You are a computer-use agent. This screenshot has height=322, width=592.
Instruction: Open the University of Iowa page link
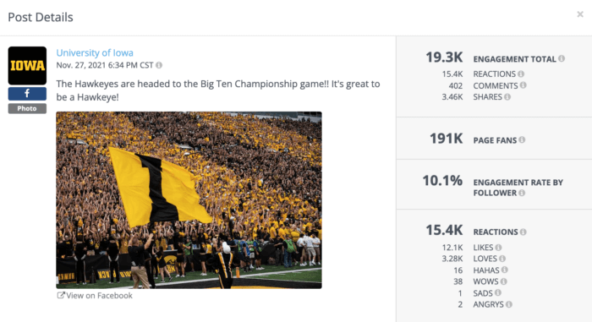pos(95,53)
